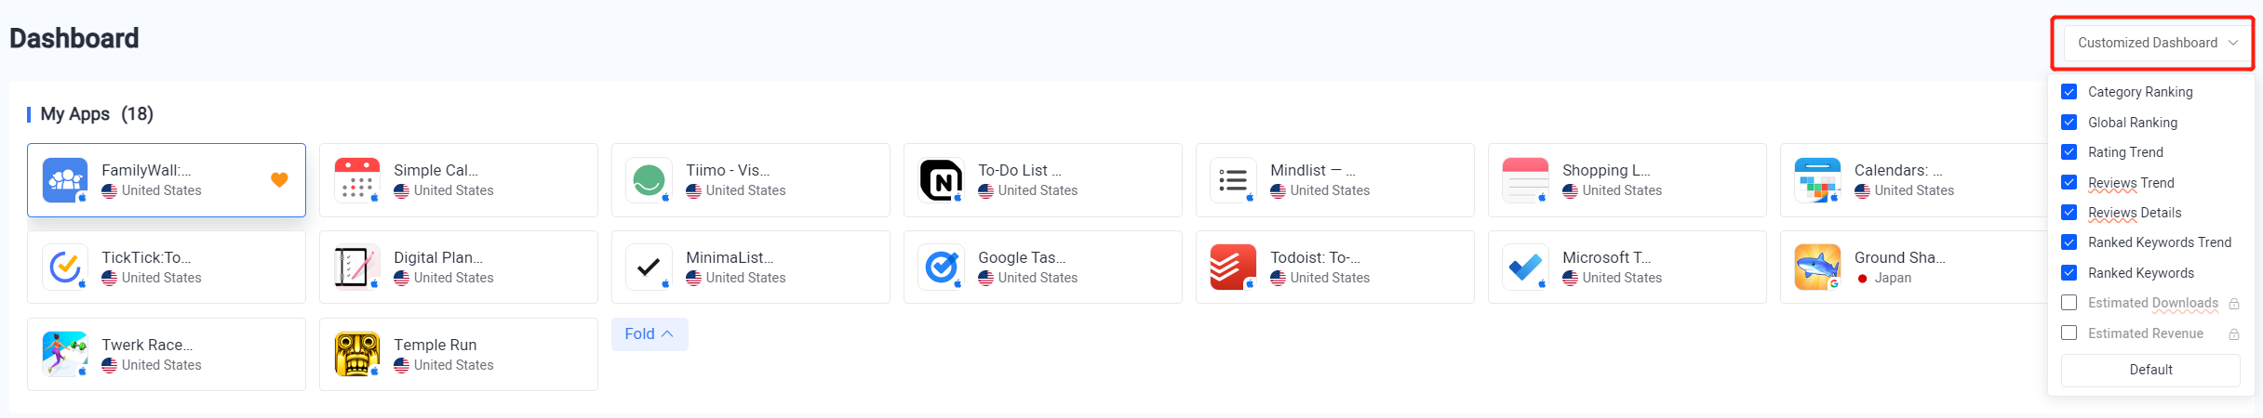Click the FamilyWall app icon

(x=65, y=180)
